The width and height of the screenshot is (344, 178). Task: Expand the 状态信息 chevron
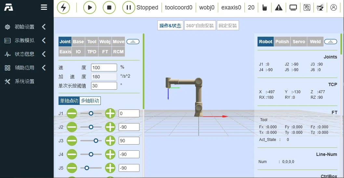[44, 54]
